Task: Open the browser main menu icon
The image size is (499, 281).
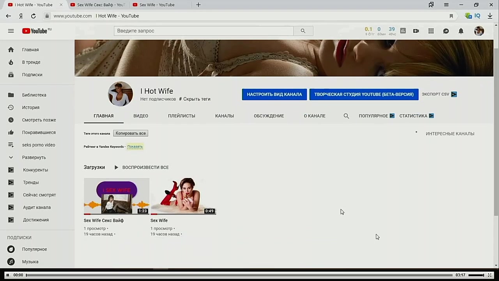Action: (446, 5)
